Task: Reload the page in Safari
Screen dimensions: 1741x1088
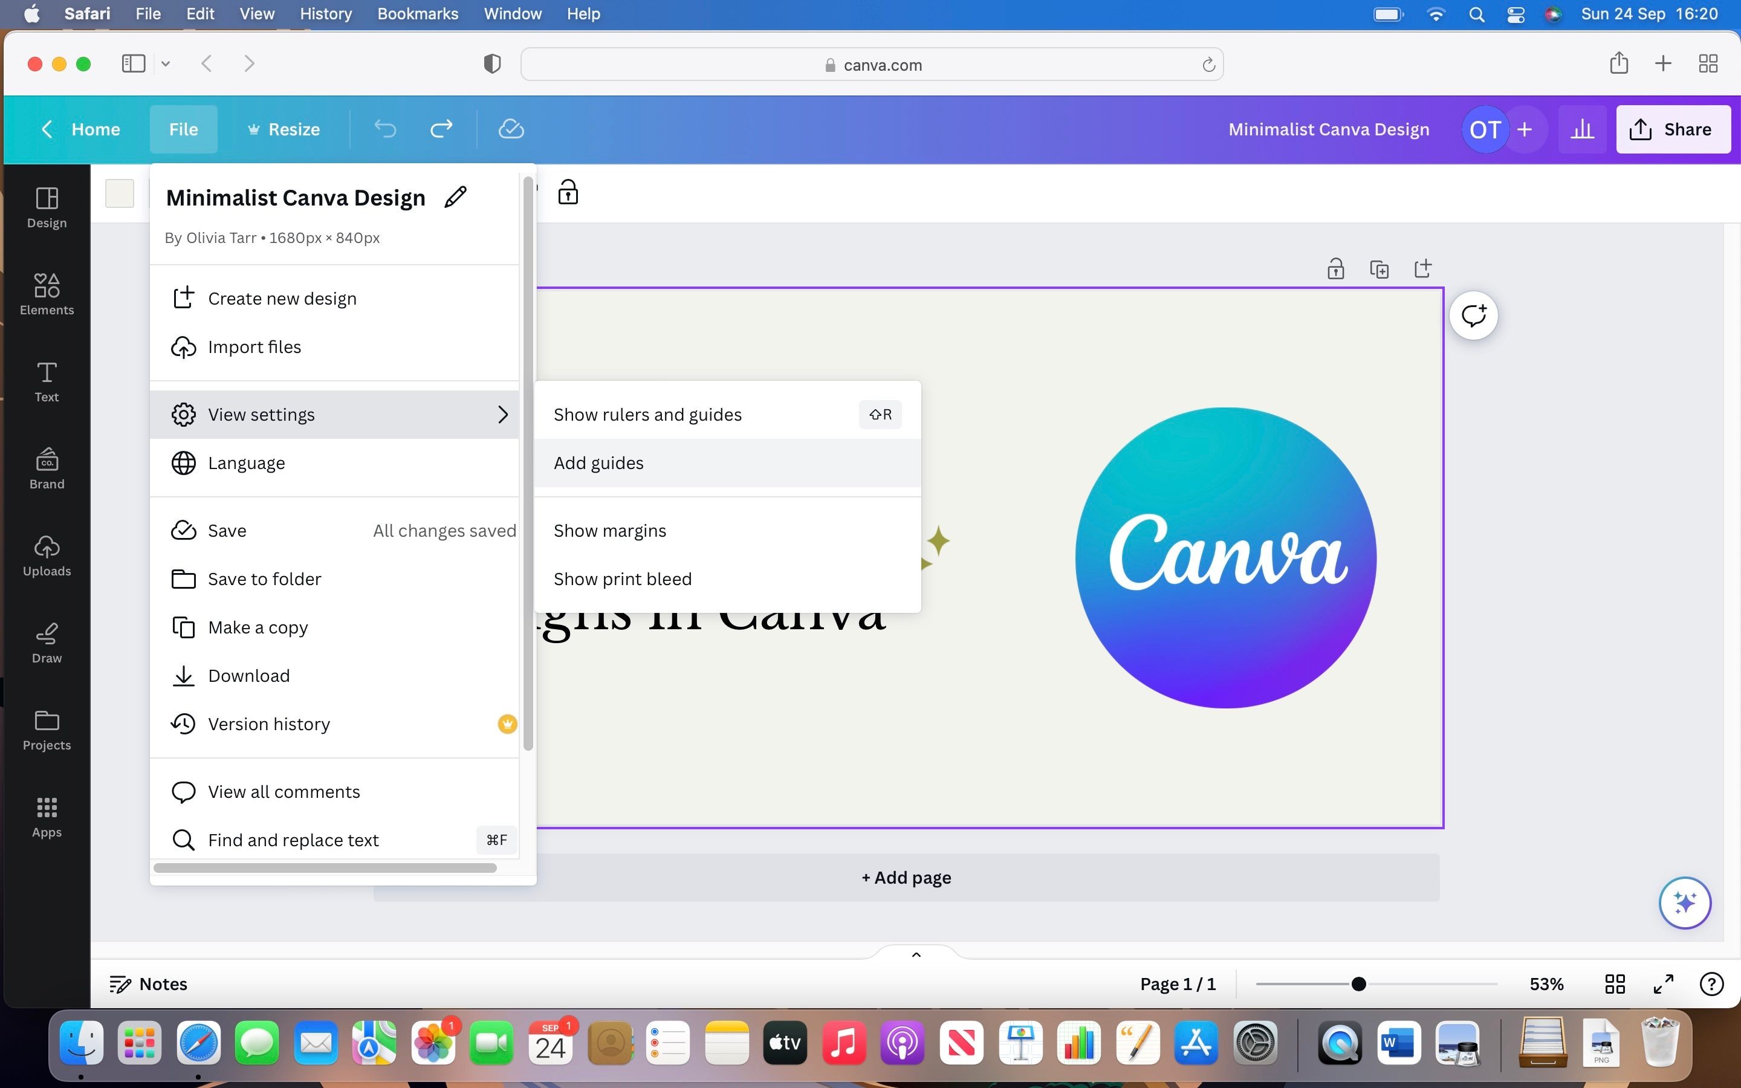Action: [x=1208, y=65]
